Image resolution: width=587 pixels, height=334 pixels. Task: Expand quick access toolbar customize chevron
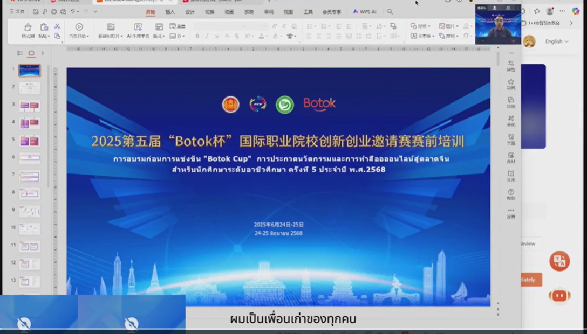point(95,11)
